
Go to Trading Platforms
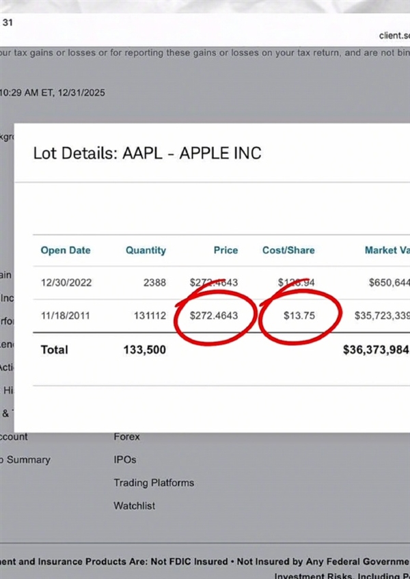pos(154,483)
